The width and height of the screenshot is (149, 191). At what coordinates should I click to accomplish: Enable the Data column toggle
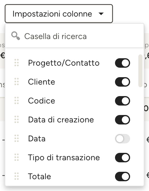pos(122,139)
